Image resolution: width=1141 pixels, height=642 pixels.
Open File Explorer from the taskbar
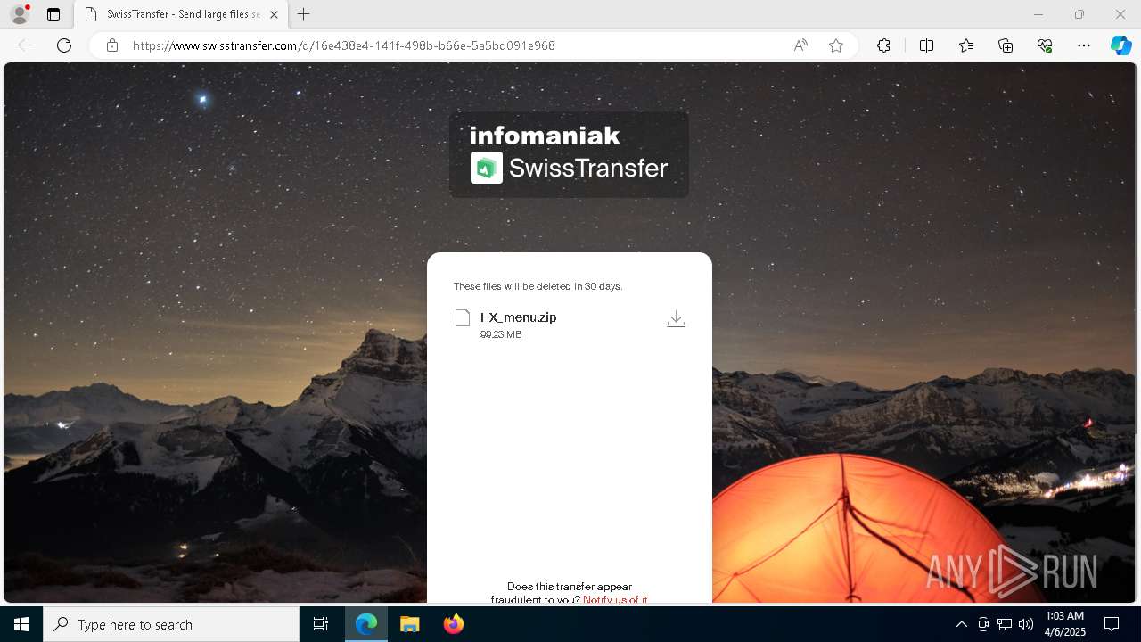coord(410,624)
